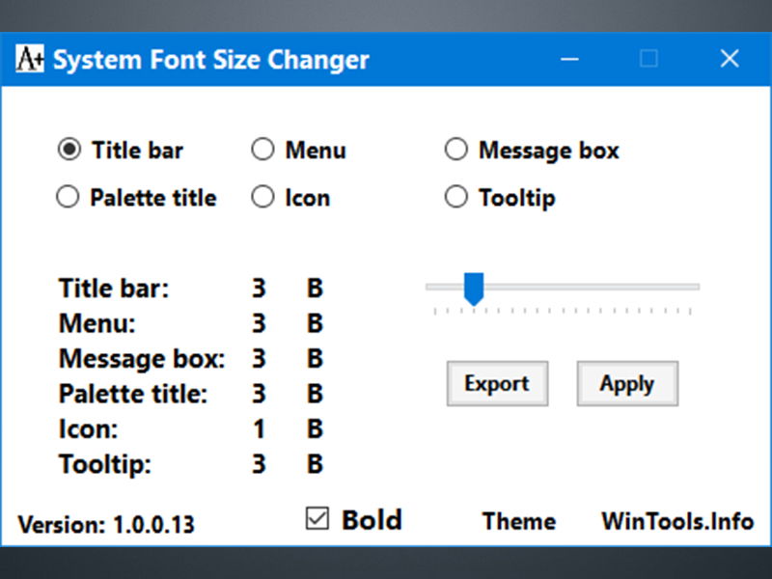The image size is (772, 579).
Task: Select the Tooltip radio option
Action: pyautogui.click(x=455, y=198)
